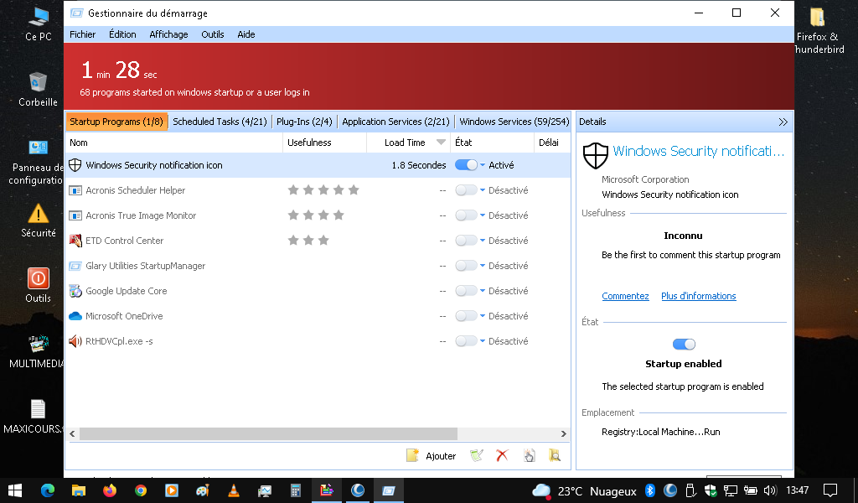Viewport: 858px width, 503px height.
Task: Click the Commentez link
Action: 625,296
